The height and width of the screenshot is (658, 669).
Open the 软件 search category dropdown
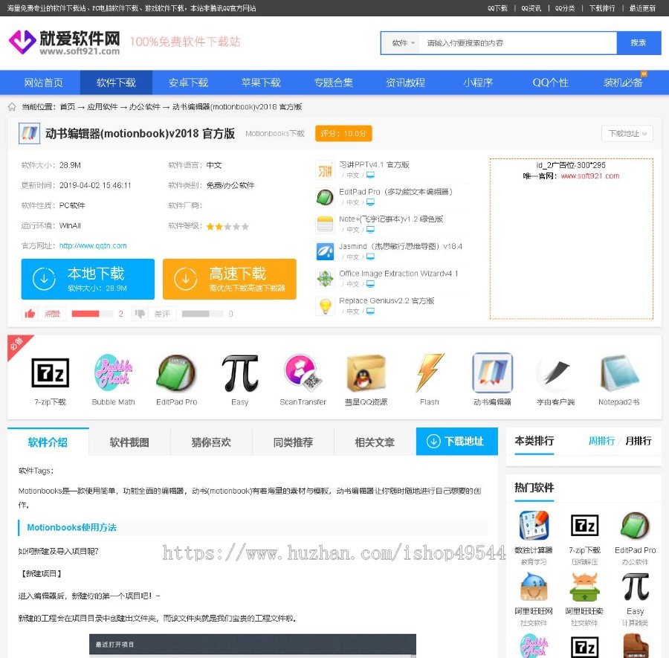403,43
